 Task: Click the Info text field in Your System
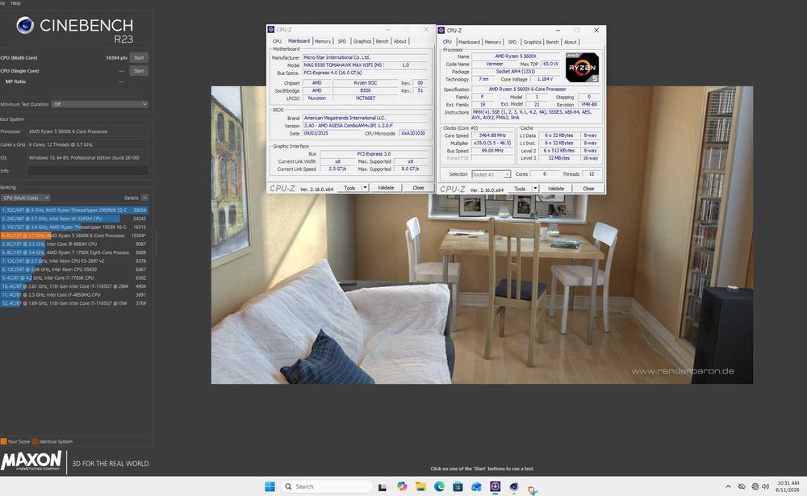tap(88, 170)
